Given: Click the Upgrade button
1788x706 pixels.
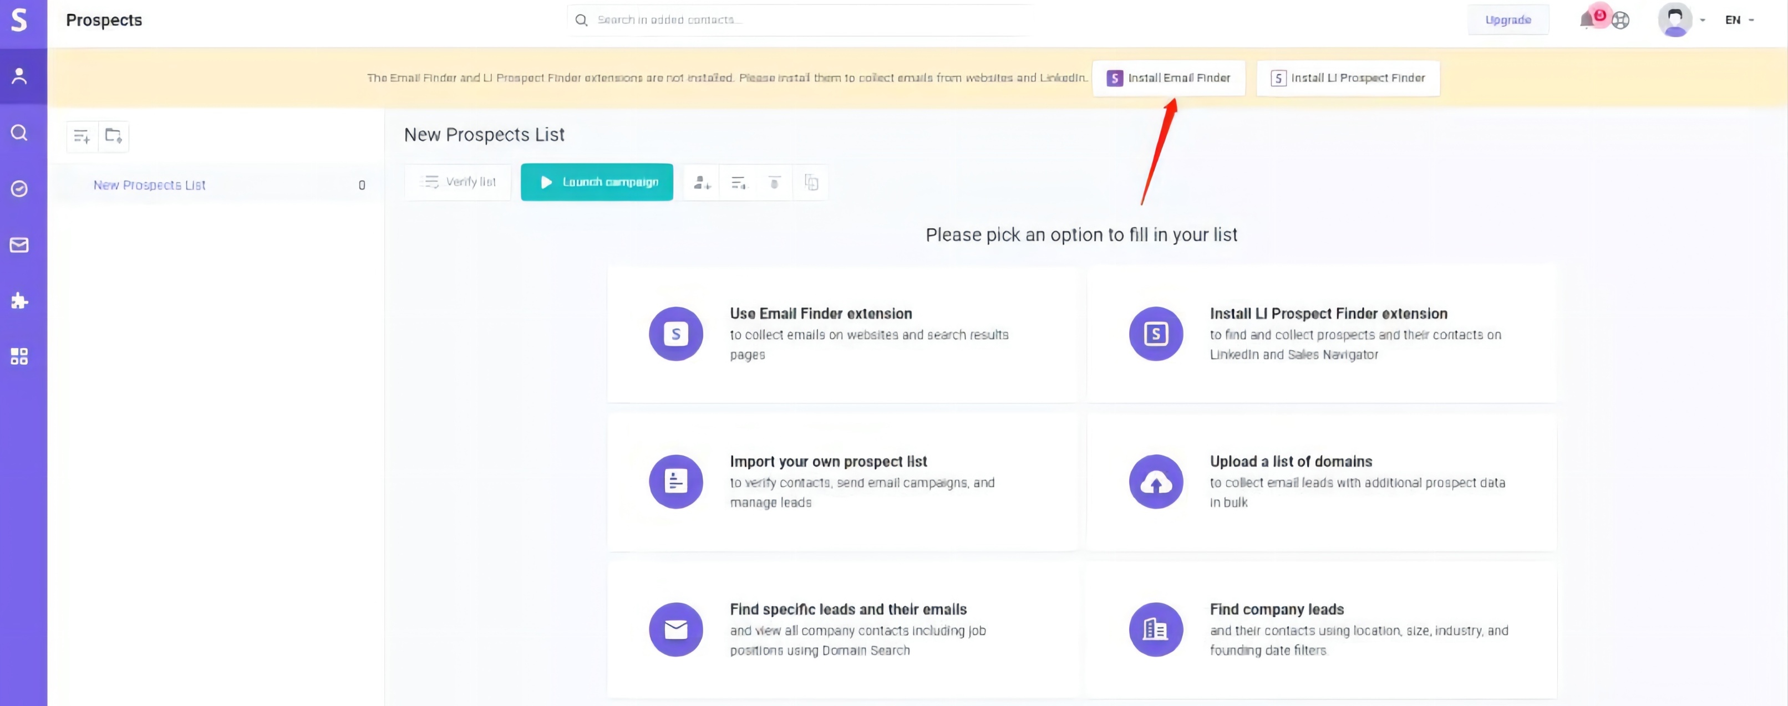Looking at the screenshot, I should 1507,20.
